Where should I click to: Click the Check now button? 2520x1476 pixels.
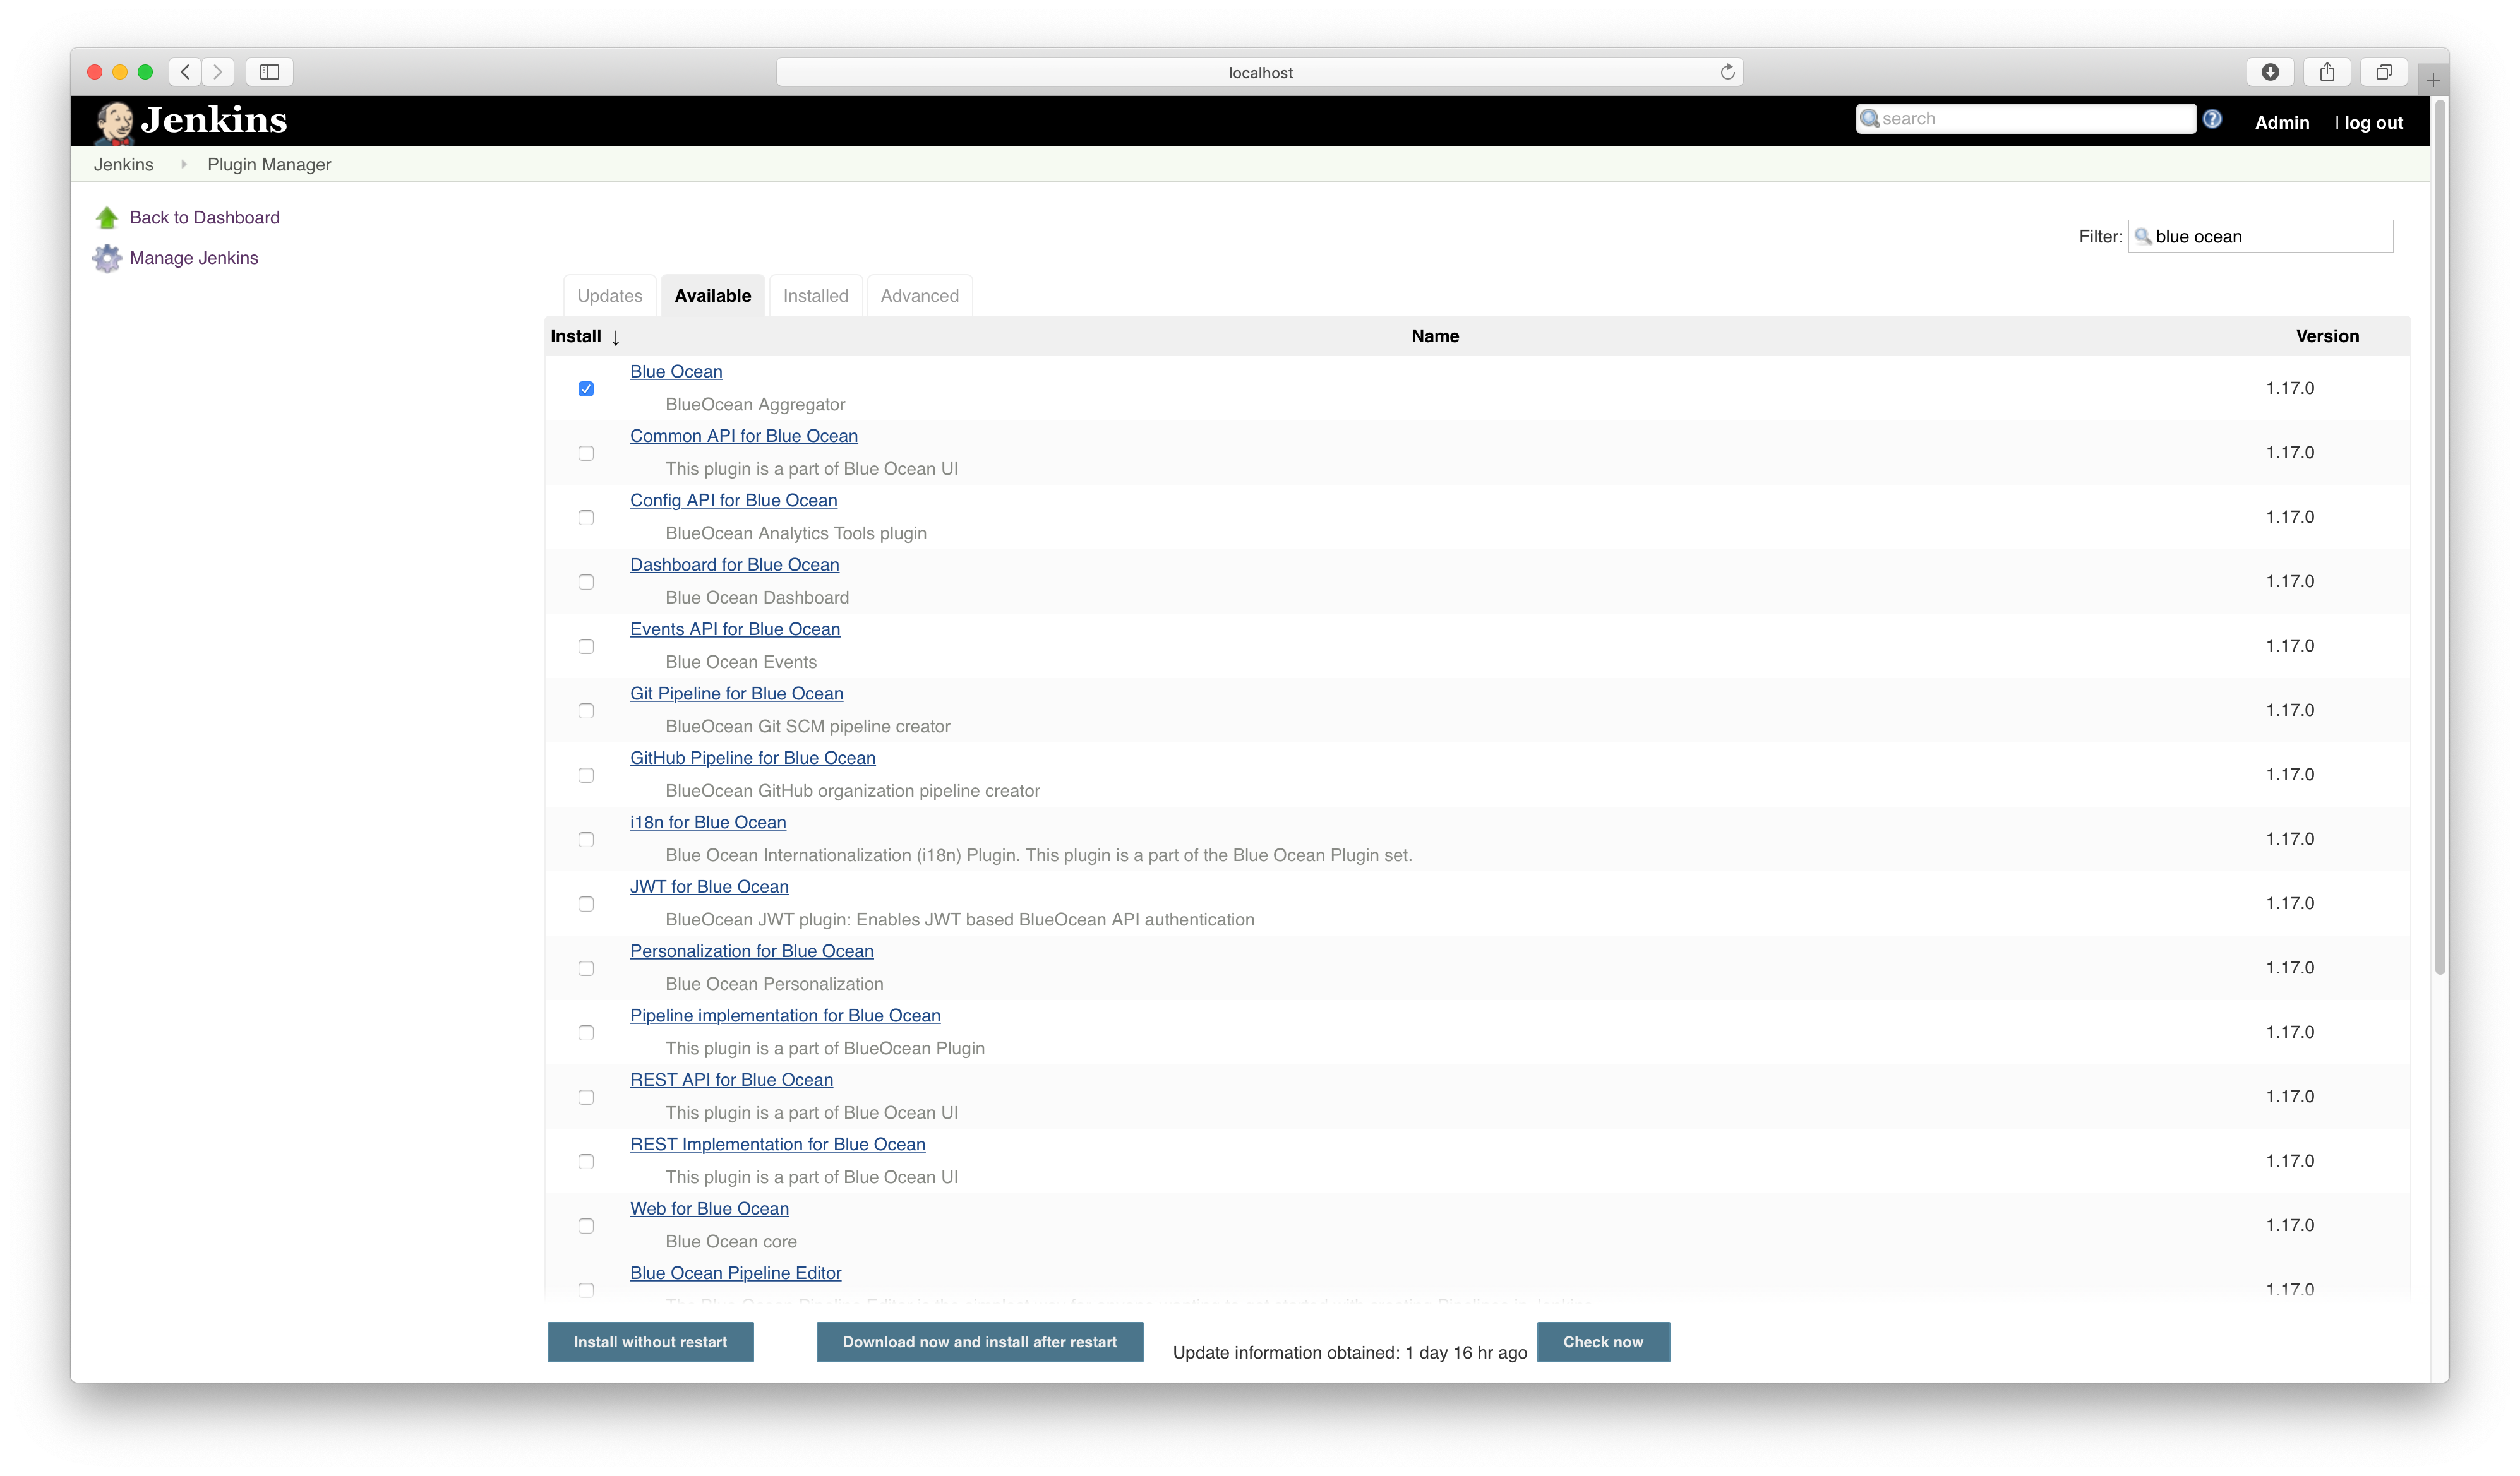[1602, 1341]
